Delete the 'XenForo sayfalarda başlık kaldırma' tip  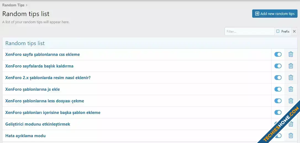point(291,66)
